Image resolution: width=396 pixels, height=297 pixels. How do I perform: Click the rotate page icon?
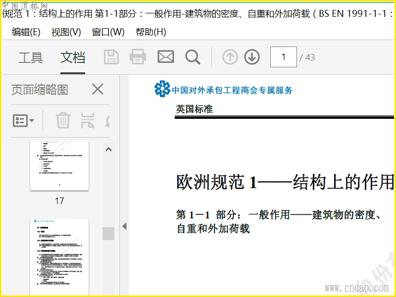[107, 121]
